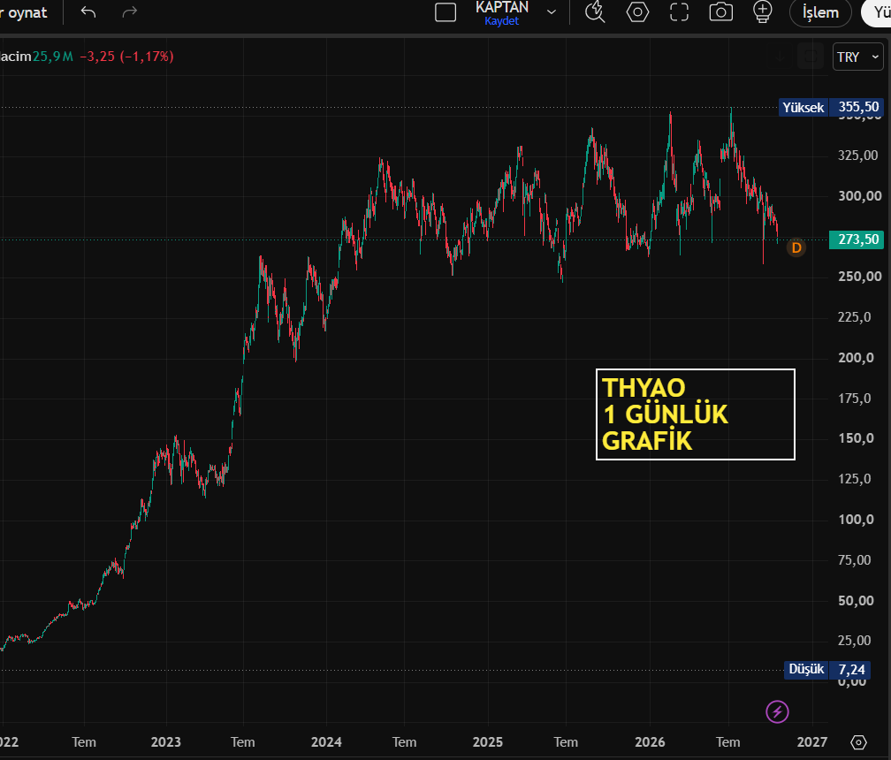Click the redo arrow in the top toolbar
This screenshot has height=760, width=891.
pos(130,11)
